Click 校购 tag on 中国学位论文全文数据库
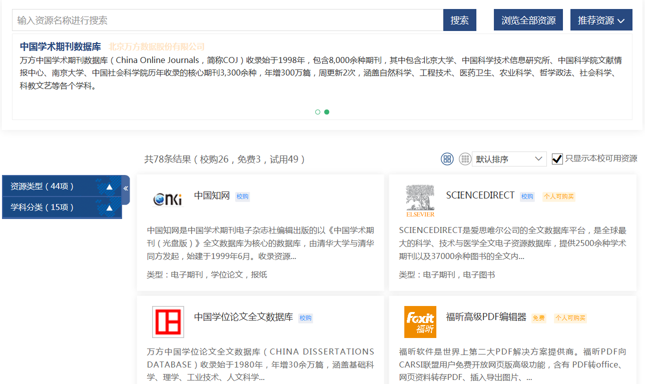Screen dimensions: 645x384 (306, 318)
